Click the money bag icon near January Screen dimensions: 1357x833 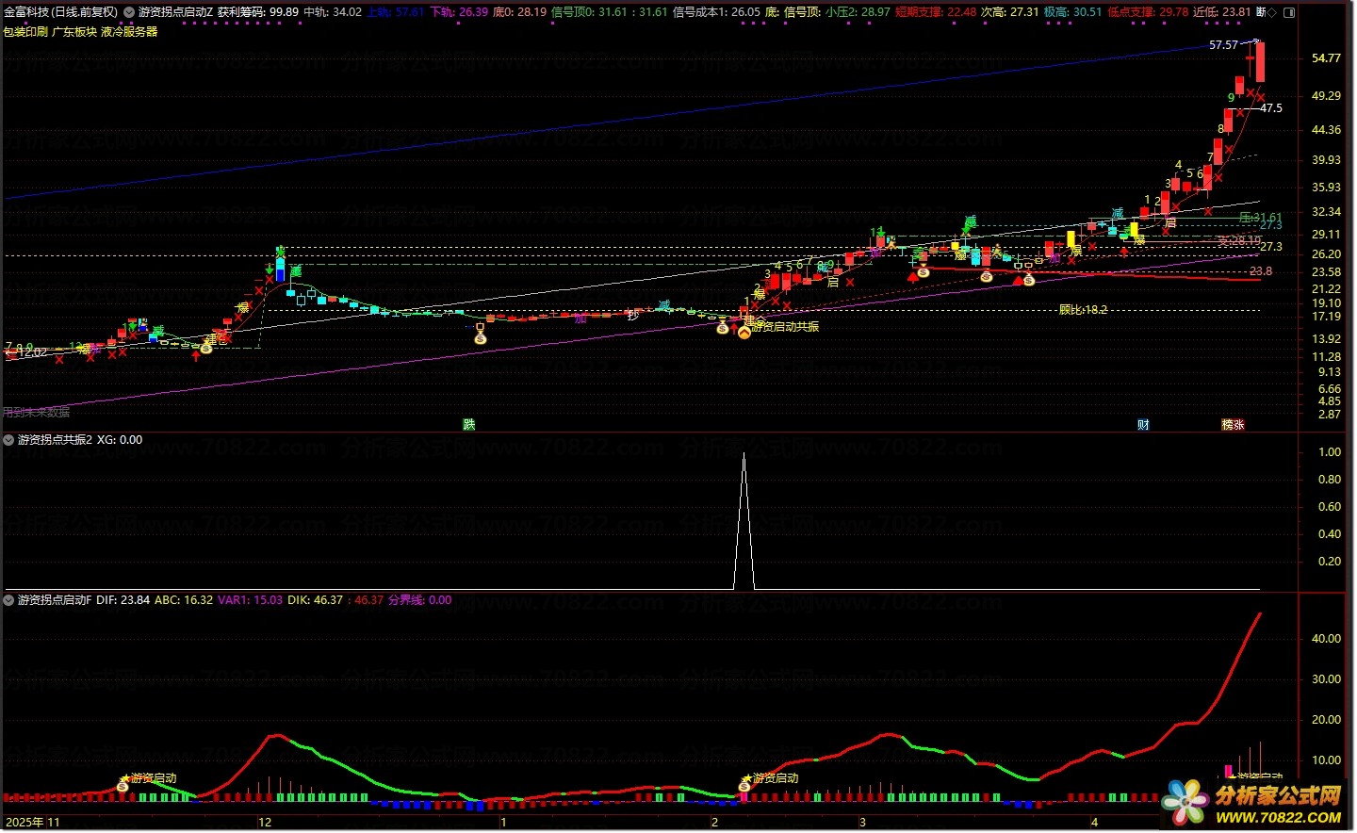pos(481,335)
